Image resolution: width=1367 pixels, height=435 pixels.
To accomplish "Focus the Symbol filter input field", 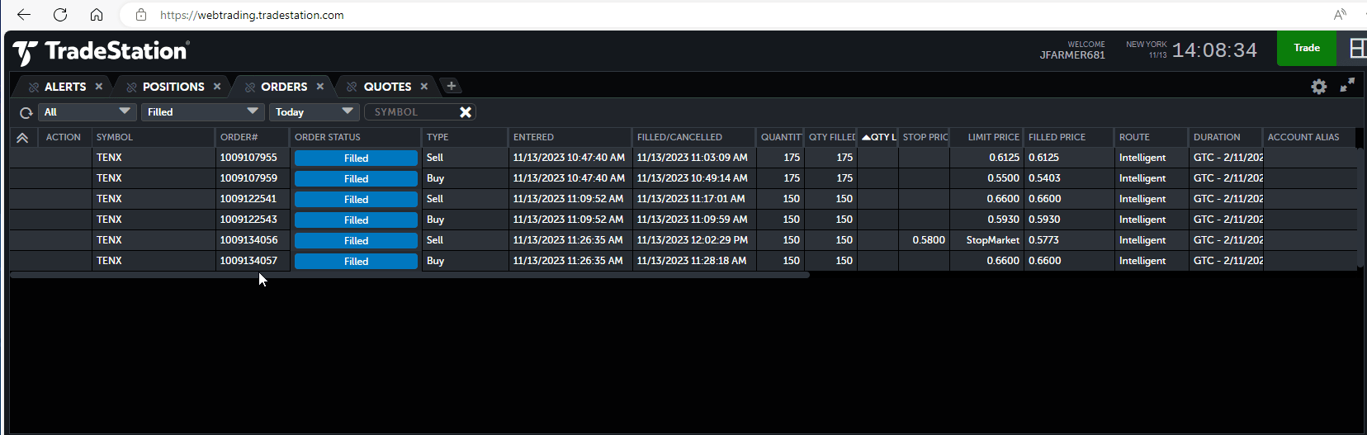I will pos(411,112).
